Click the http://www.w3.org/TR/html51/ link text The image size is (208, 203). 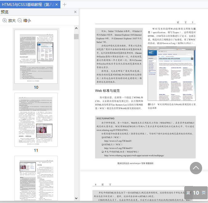click(119, 148)
